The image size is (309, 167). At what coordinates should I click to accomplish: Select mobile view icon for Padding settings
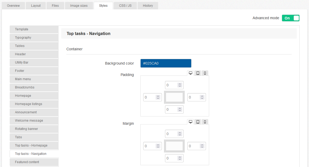click(x=205, y=73)
